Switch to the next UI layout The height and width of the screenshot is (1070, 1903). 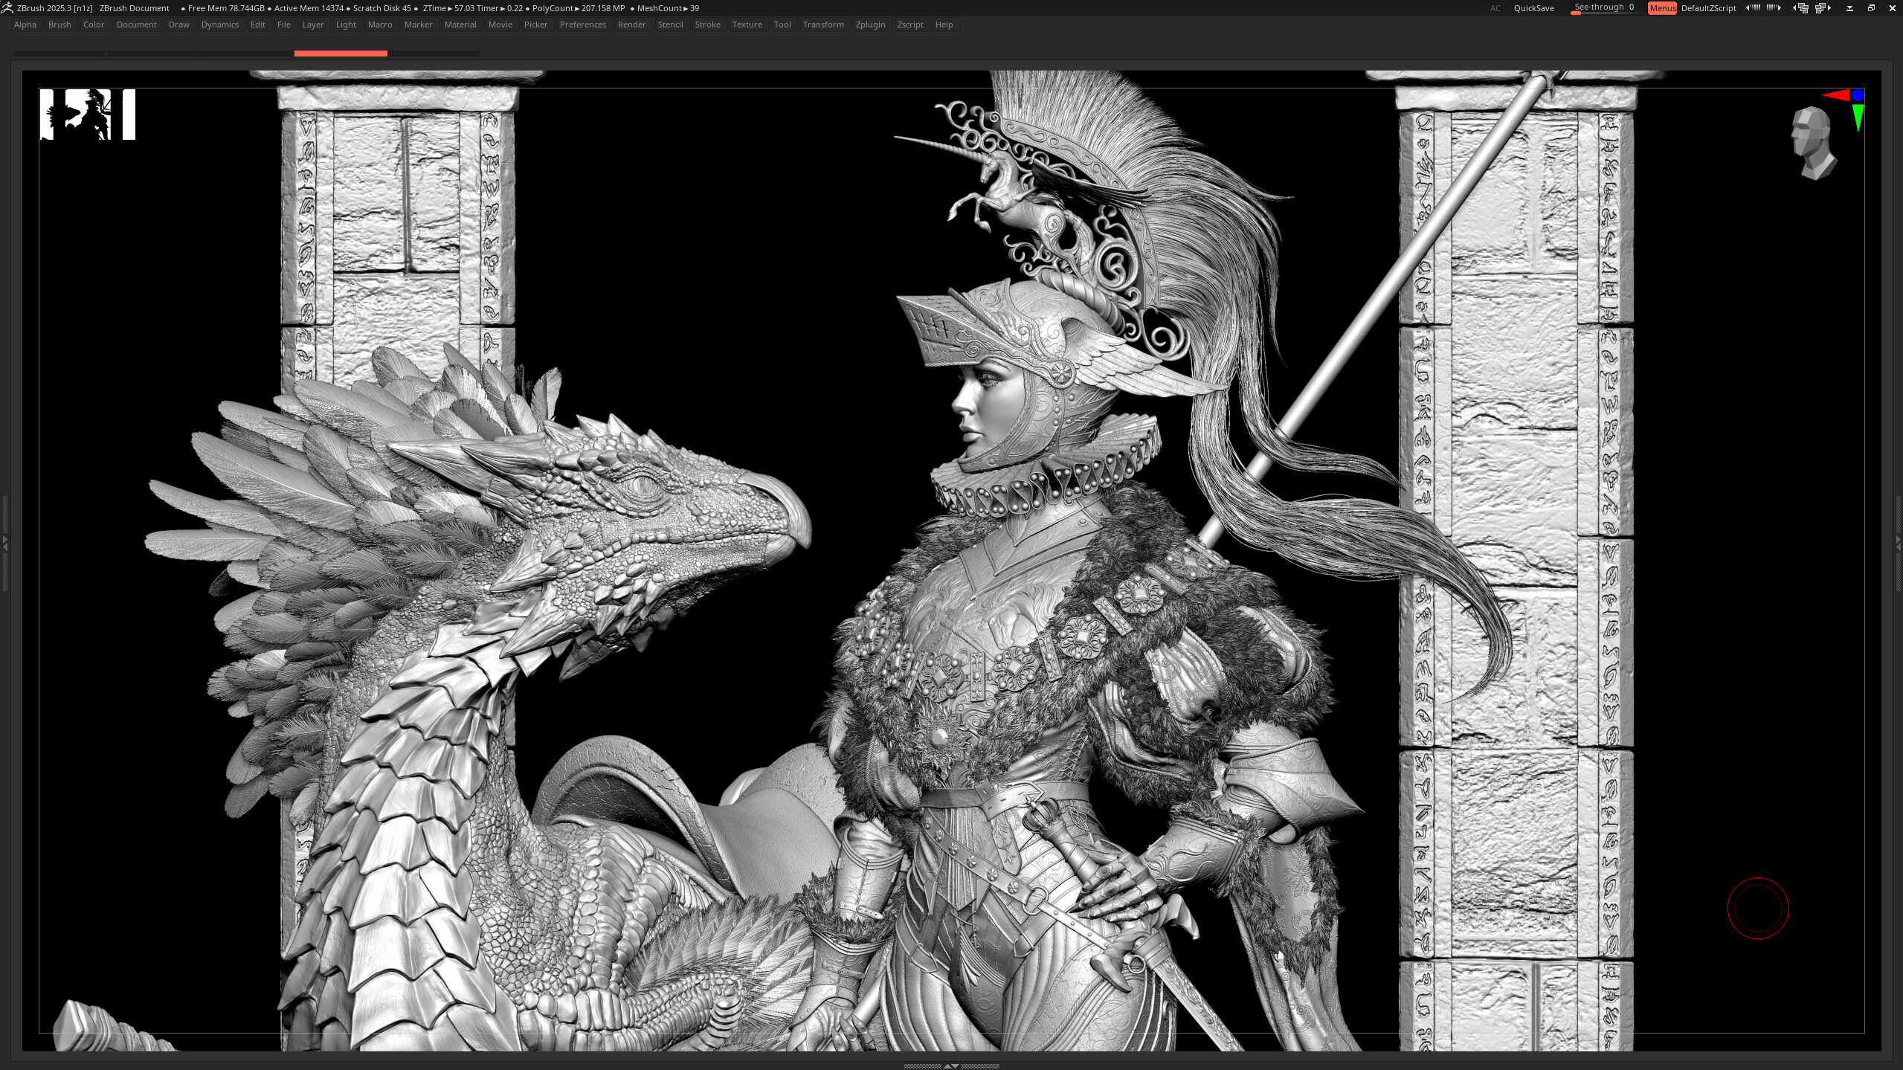point(1823,8)
